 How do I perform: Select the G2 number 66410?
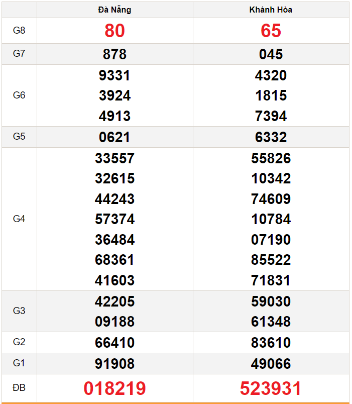pos(114,343)
